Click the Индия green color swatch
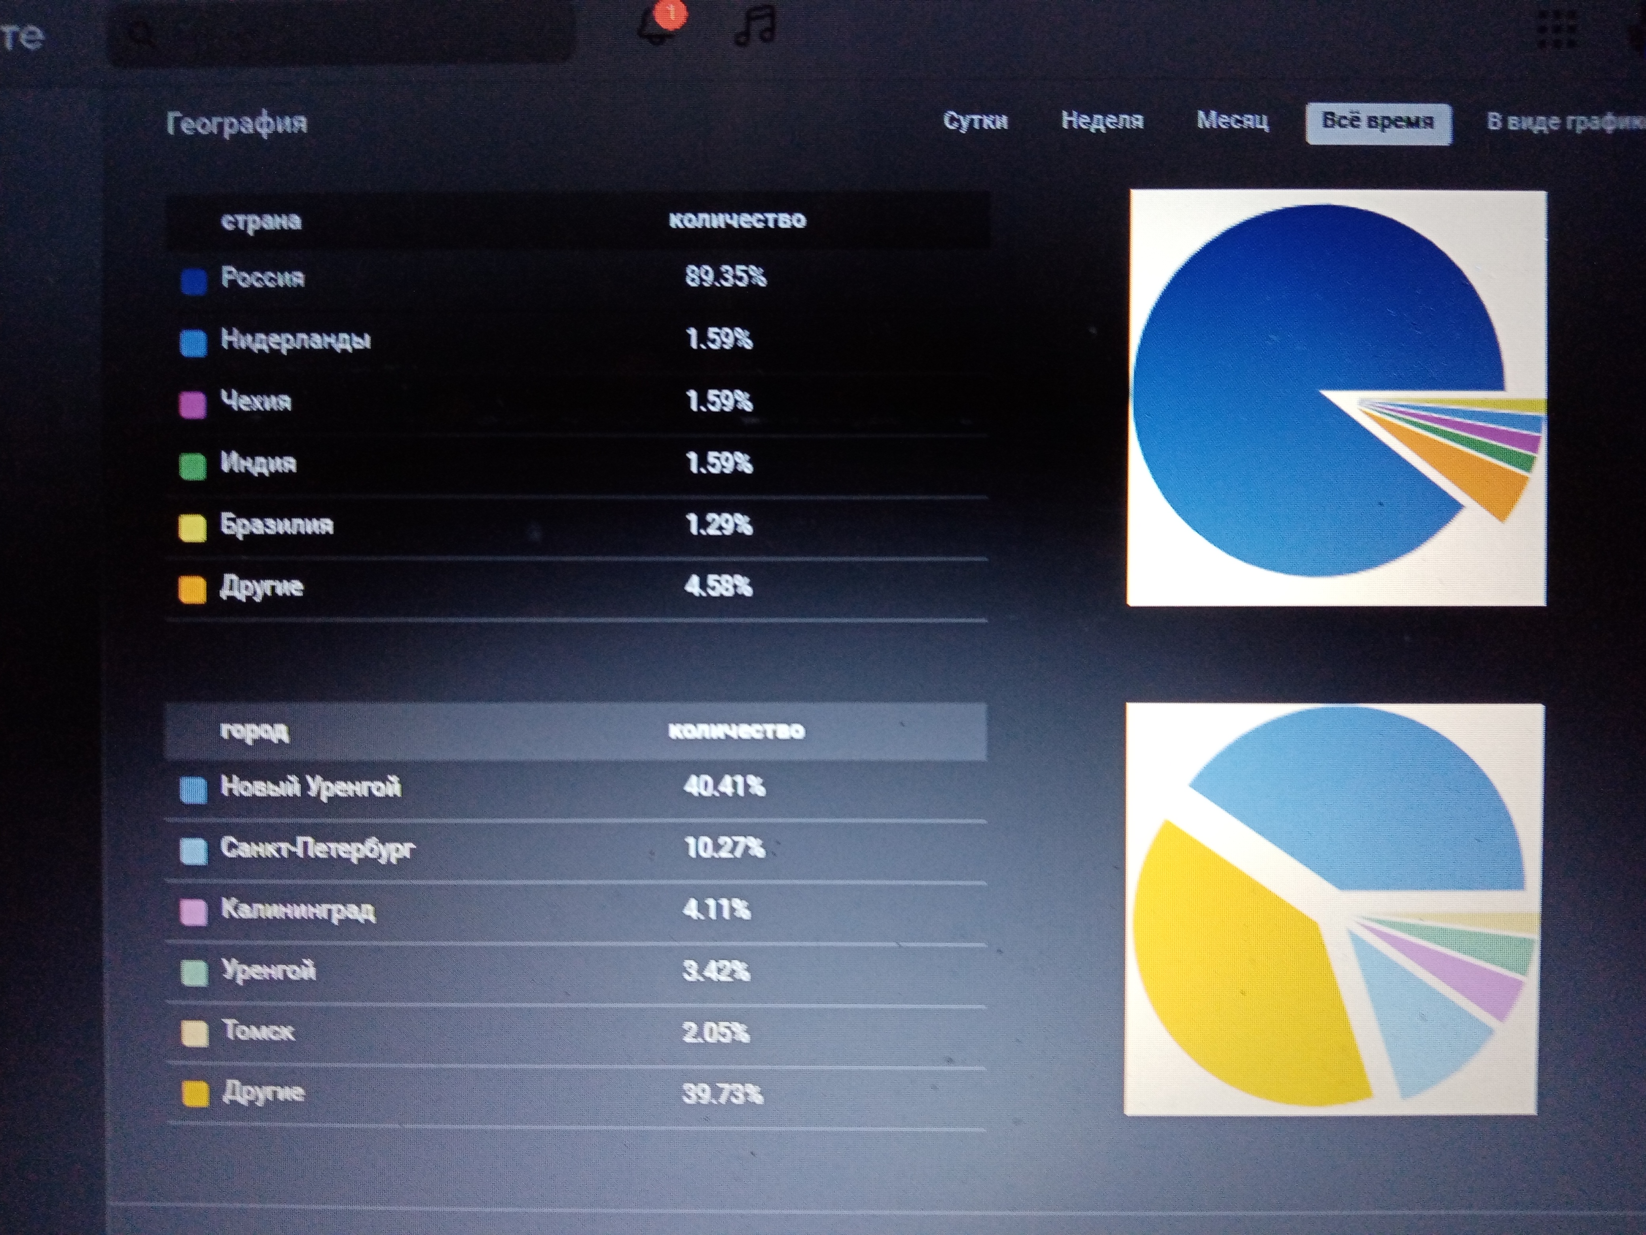This screenshot has height=1235, width=1646. point(193,467)
